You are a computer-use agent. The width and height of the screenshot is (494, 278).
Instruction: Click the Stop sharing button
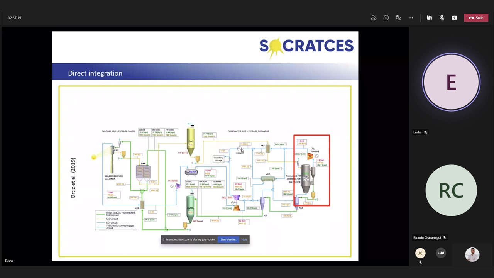(x=228, y=239)
